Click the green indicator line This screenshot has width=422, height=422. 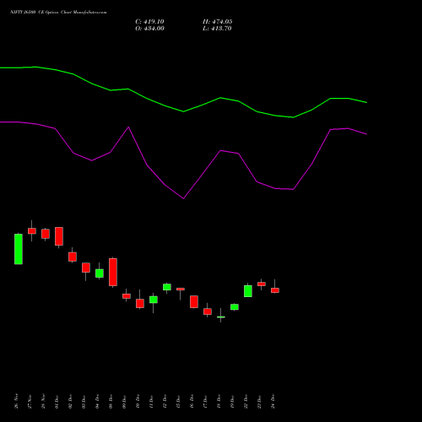click(183, 111)
